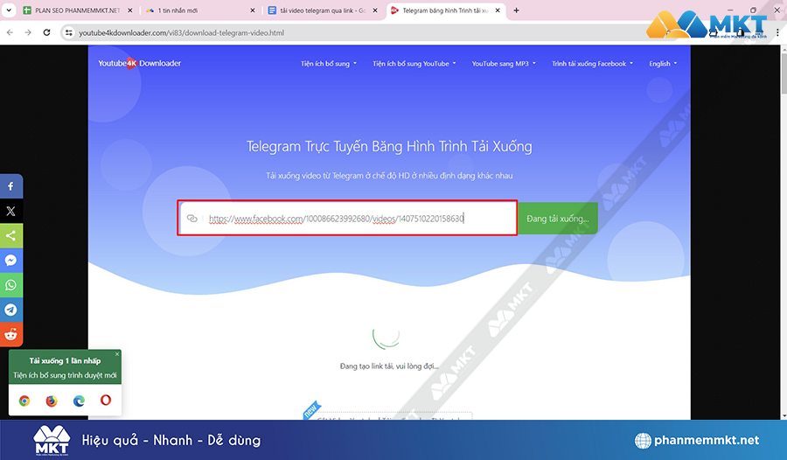
Task: Open site information icon in address bar
Action: [x=69, y=32]
